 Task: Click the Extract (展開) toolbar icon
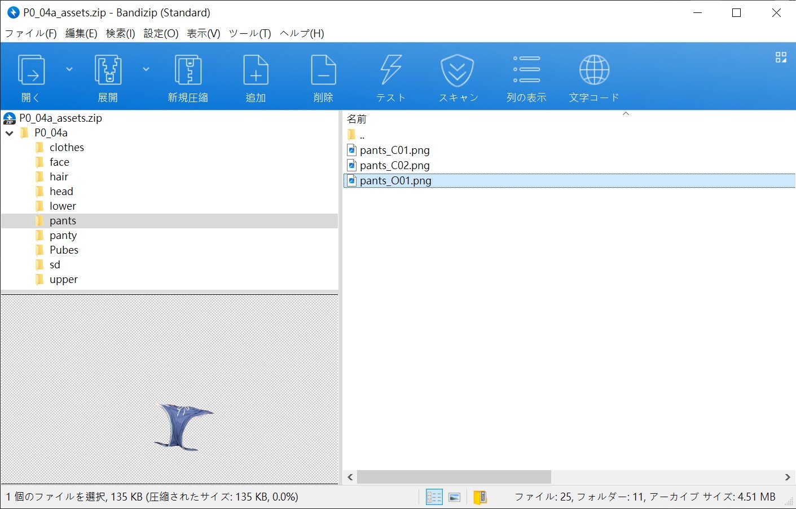[108, 70]
